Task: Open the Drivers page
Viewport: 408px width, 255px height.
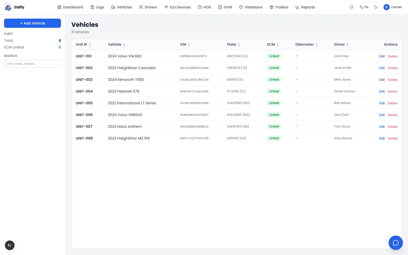Action: point(148,7)
